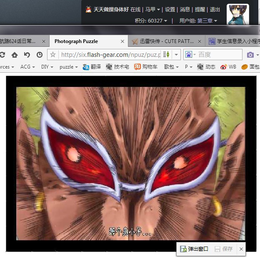Reload the page with the refresh icon
The image size is (260, 257).
click(2, 55)
